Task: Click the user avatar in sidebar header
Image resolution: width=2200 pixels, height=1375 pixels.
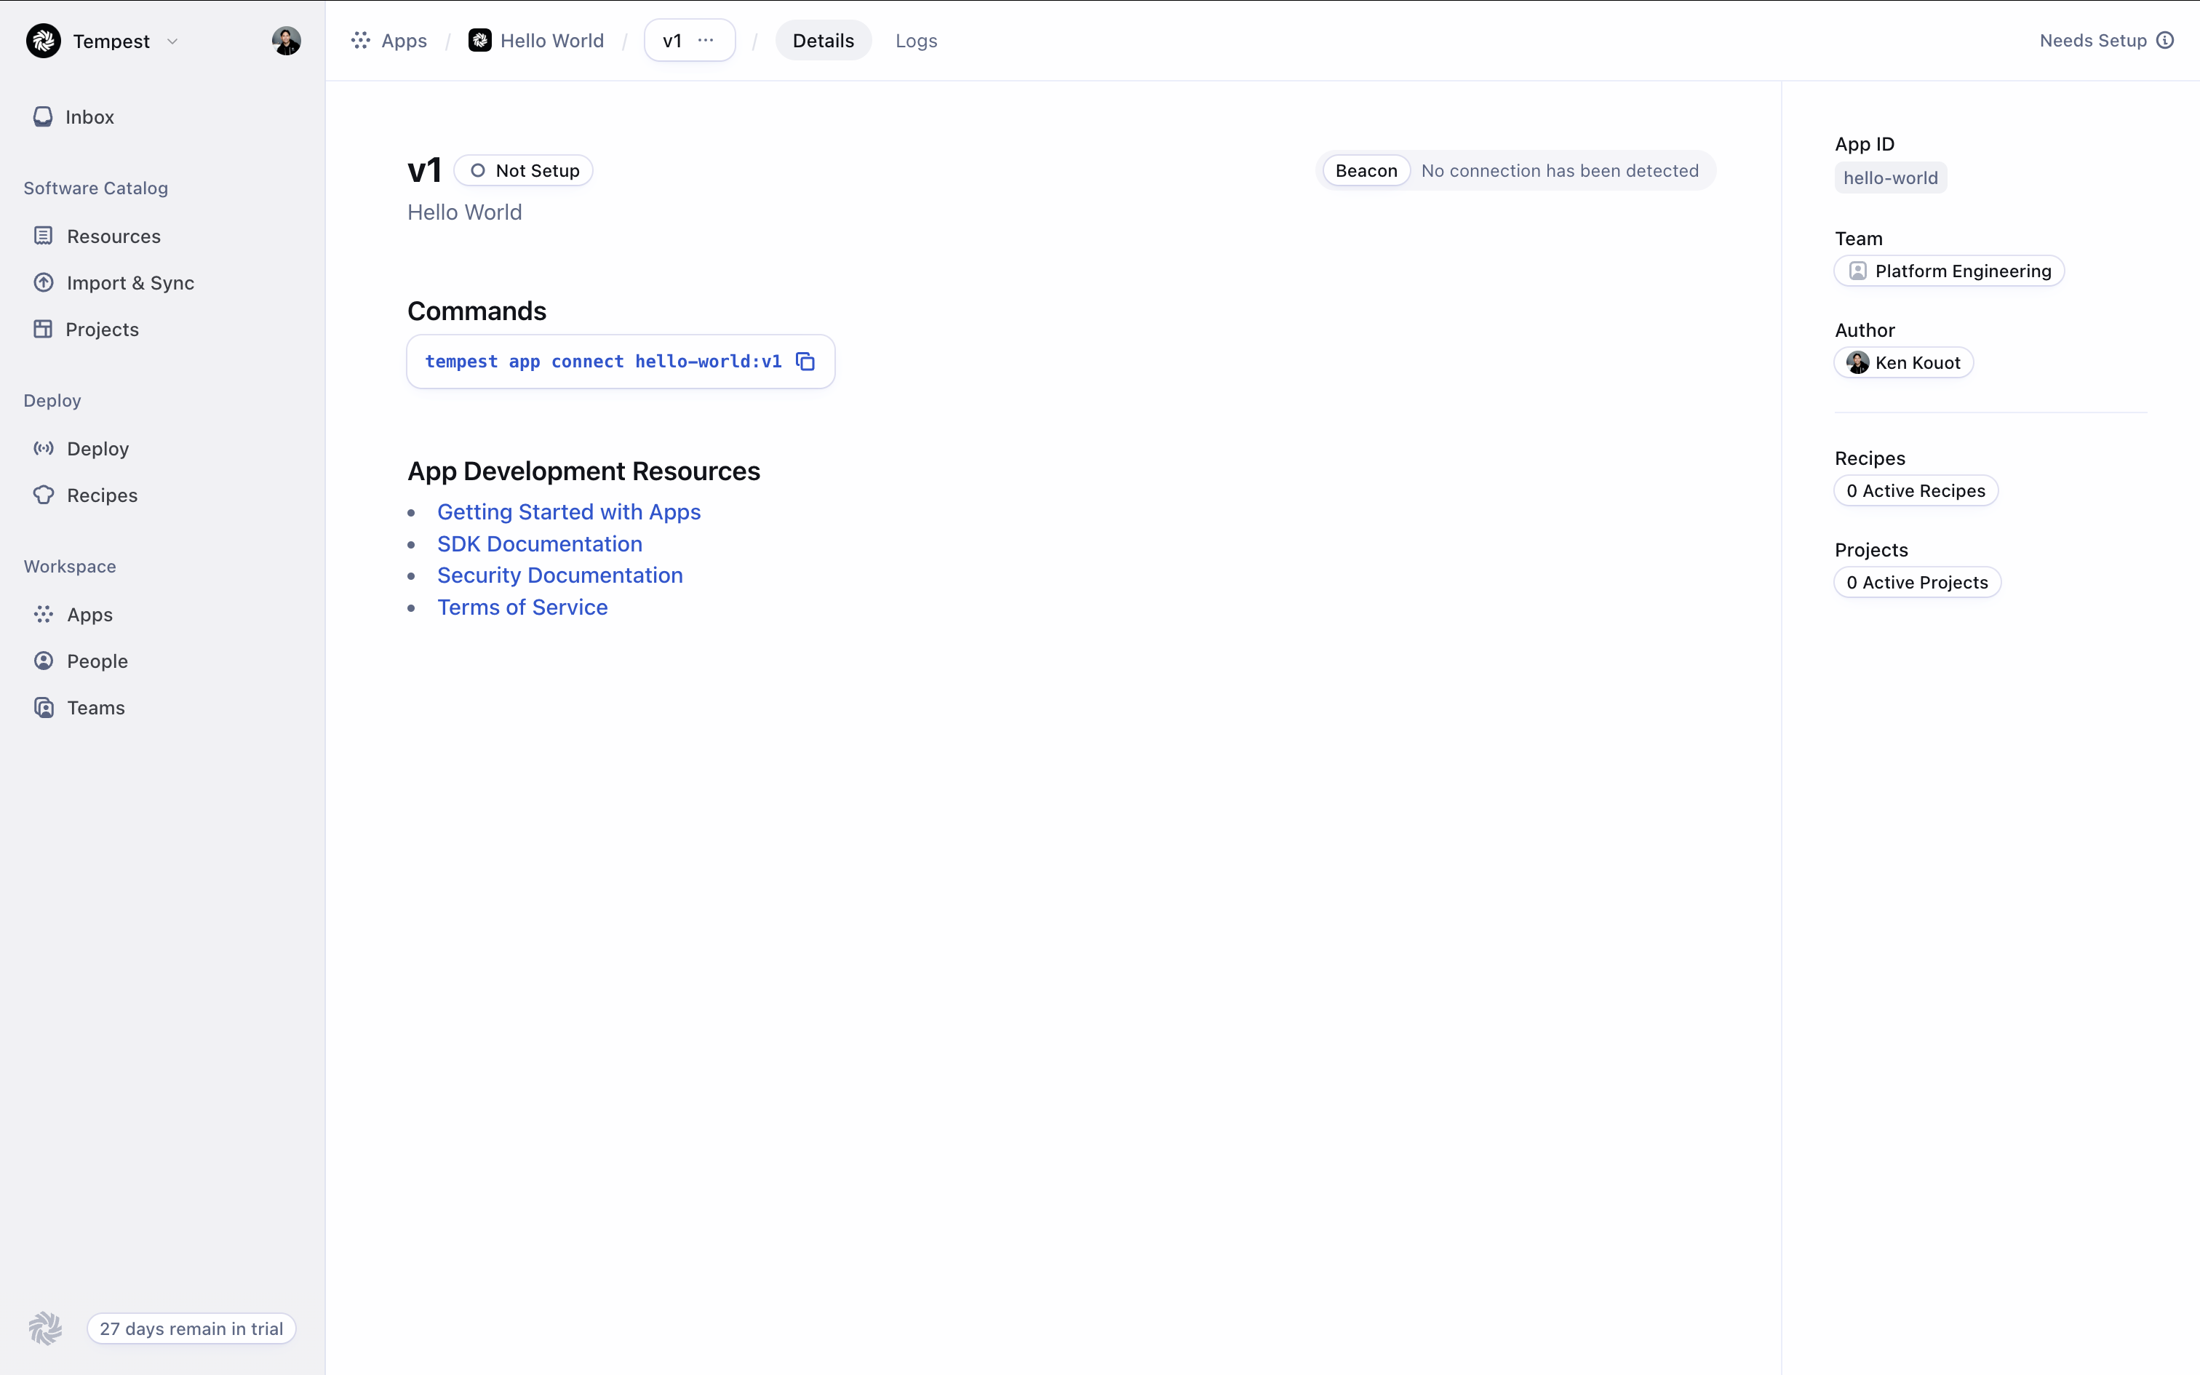Action: (x=285, y=41)
